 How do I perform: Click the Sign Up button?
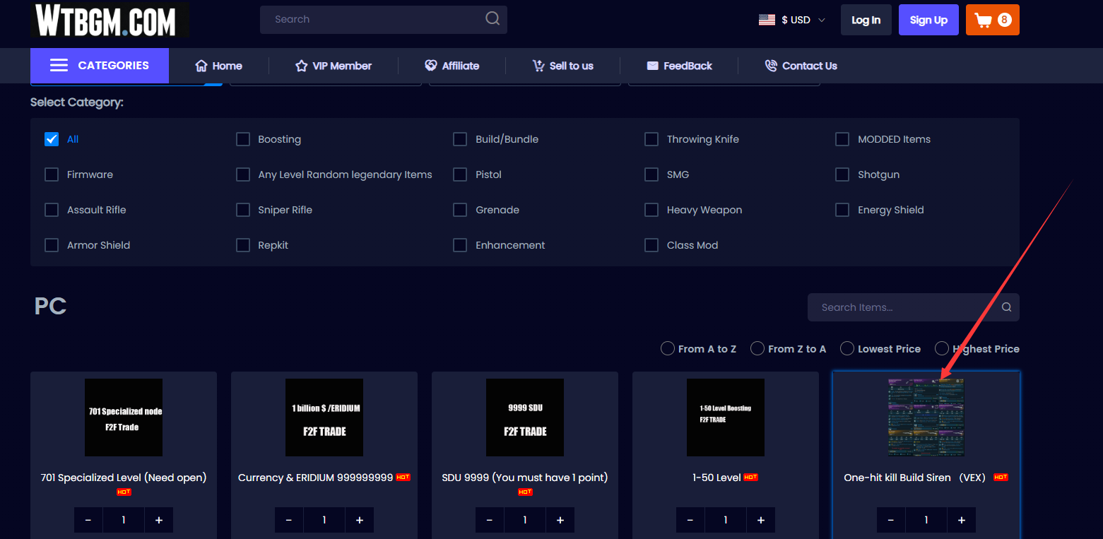click(928, 20)
